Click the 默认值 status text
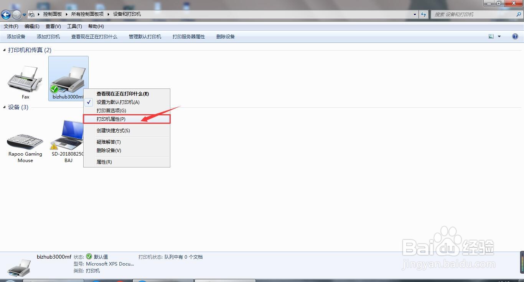Viewport: 524px width, 282px height. click(x=101, y=257)
